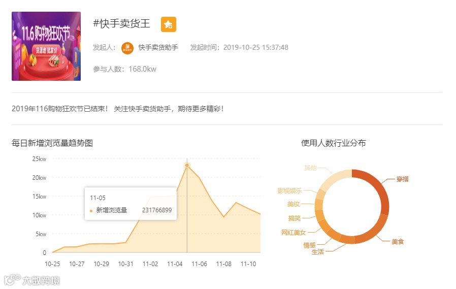The height and width of the screenshot is (289, 456).
Task: Click the tooltip date label 11-05
Action: (x=97, y=198)
